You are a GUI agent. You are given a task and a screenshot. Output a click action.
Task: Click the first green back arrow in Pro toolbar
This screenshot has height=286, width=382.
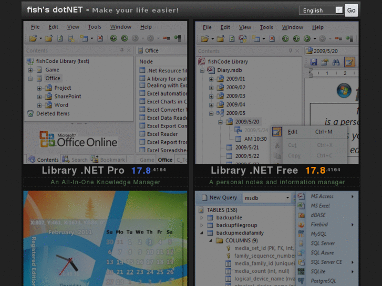[113, 38]
